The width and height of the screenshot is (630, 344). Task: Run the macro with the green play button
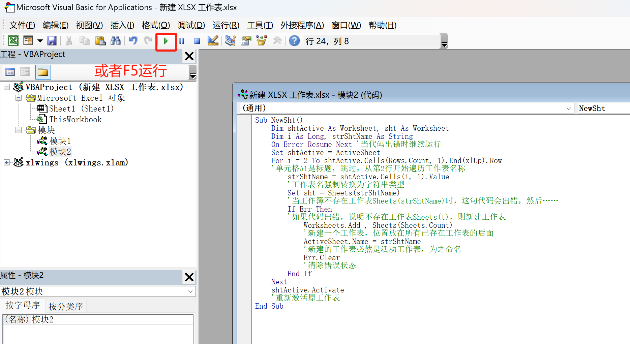pyautogui.click(x=166, y=41)
